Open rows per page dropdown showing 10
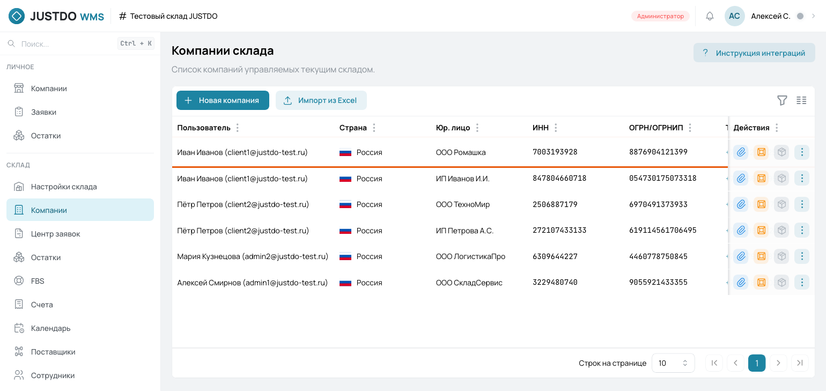The height and width of the screenshot is (391, 826). click(673, 363)
